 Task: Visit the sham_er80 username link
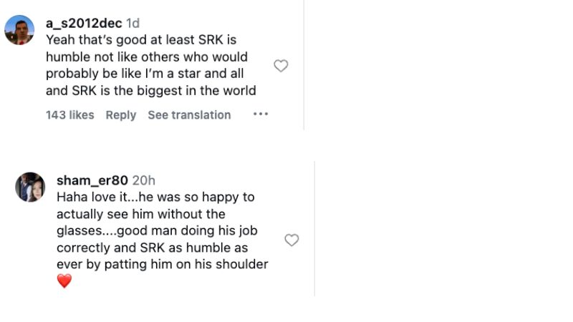pyautogui.click(x=92, y=180)
